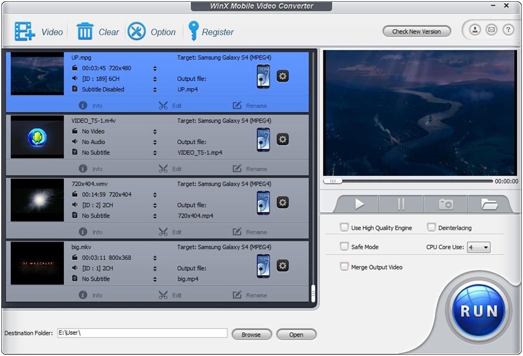
Task: Select the big.mkv thumbnail
Action: 38,263
